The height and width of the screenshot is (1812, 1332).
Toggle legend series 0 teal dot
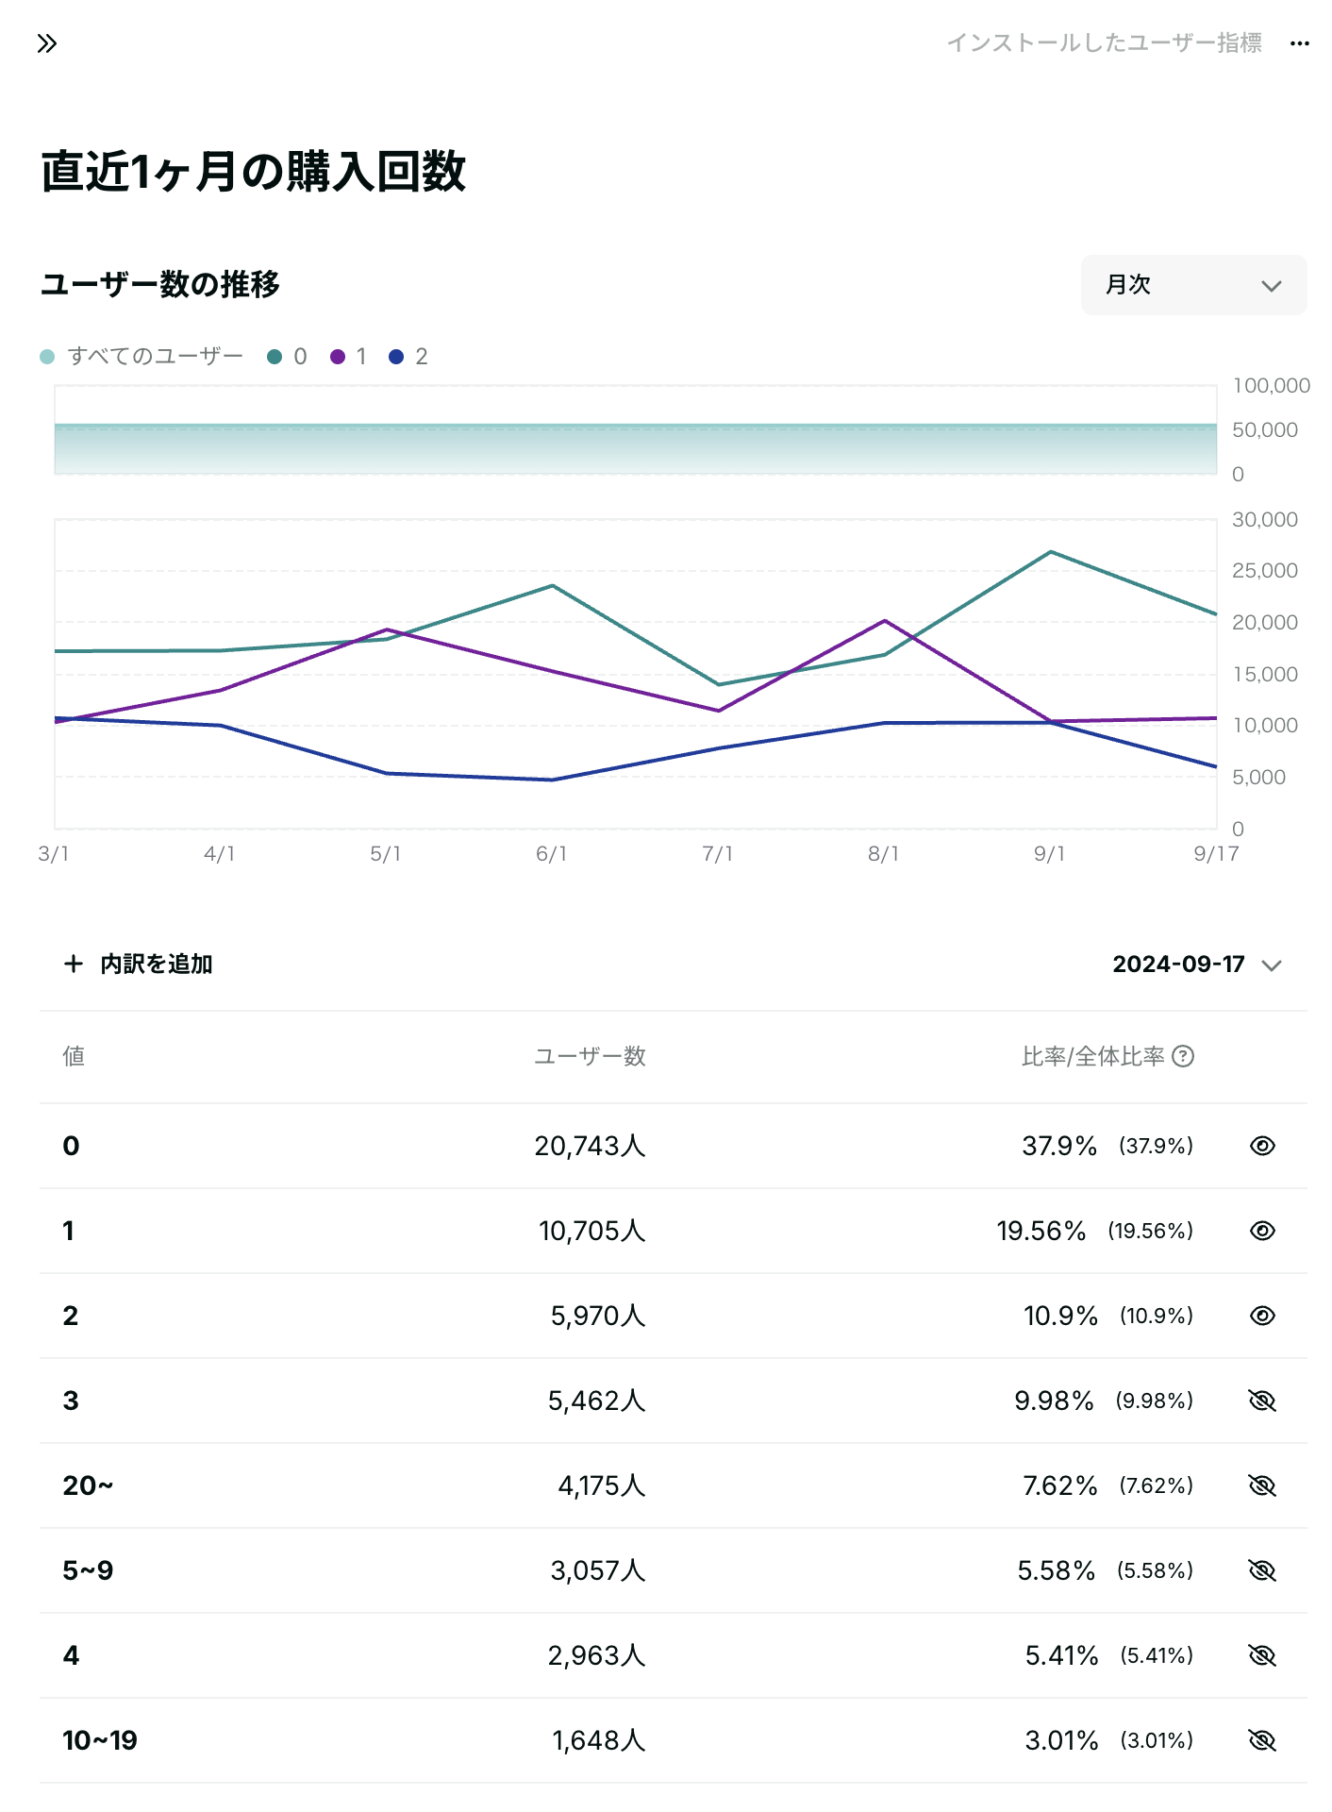[275, 357]
